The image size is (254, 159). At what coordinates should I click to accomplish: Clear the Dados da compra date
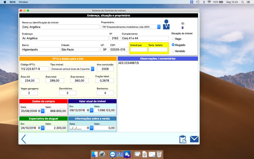click(39, 111)
